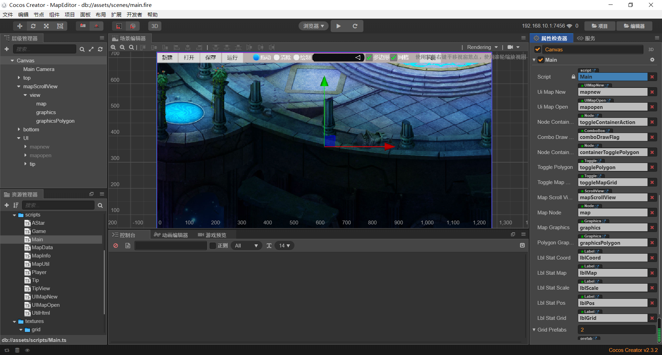Screen dimensions: 662x355
Task: Clear the console log
Action: [116, 246]
